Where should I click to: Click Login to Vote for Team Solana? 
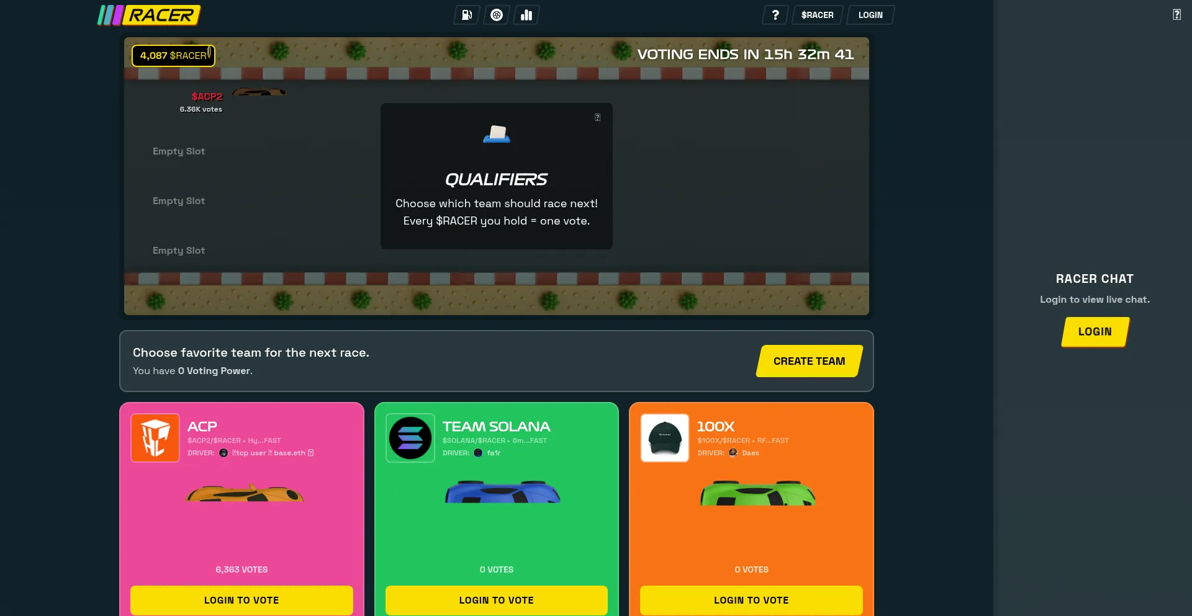click(496, 600)
